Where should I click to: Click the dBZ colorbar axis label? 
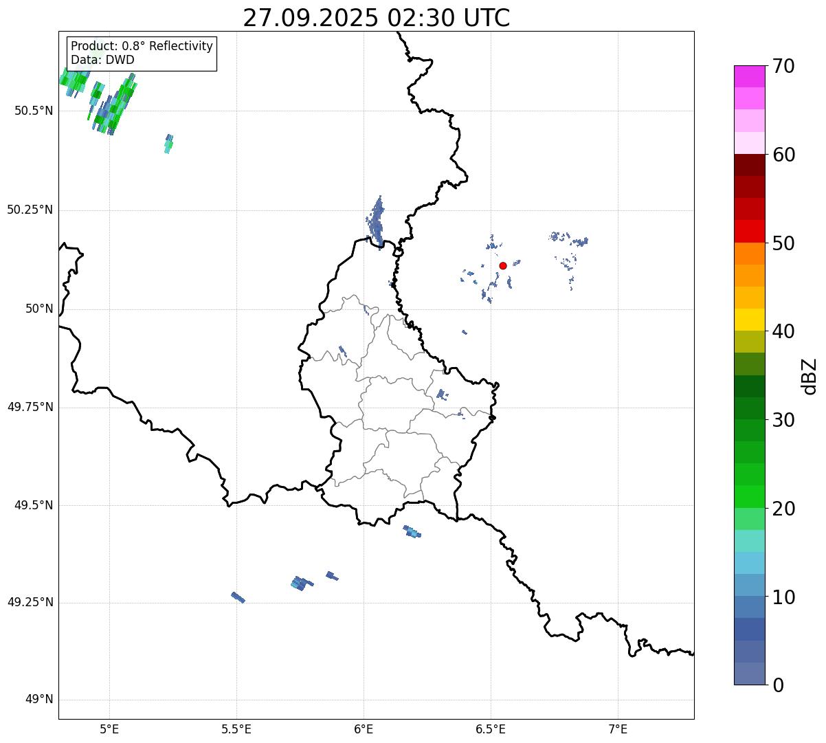point(810,376)
